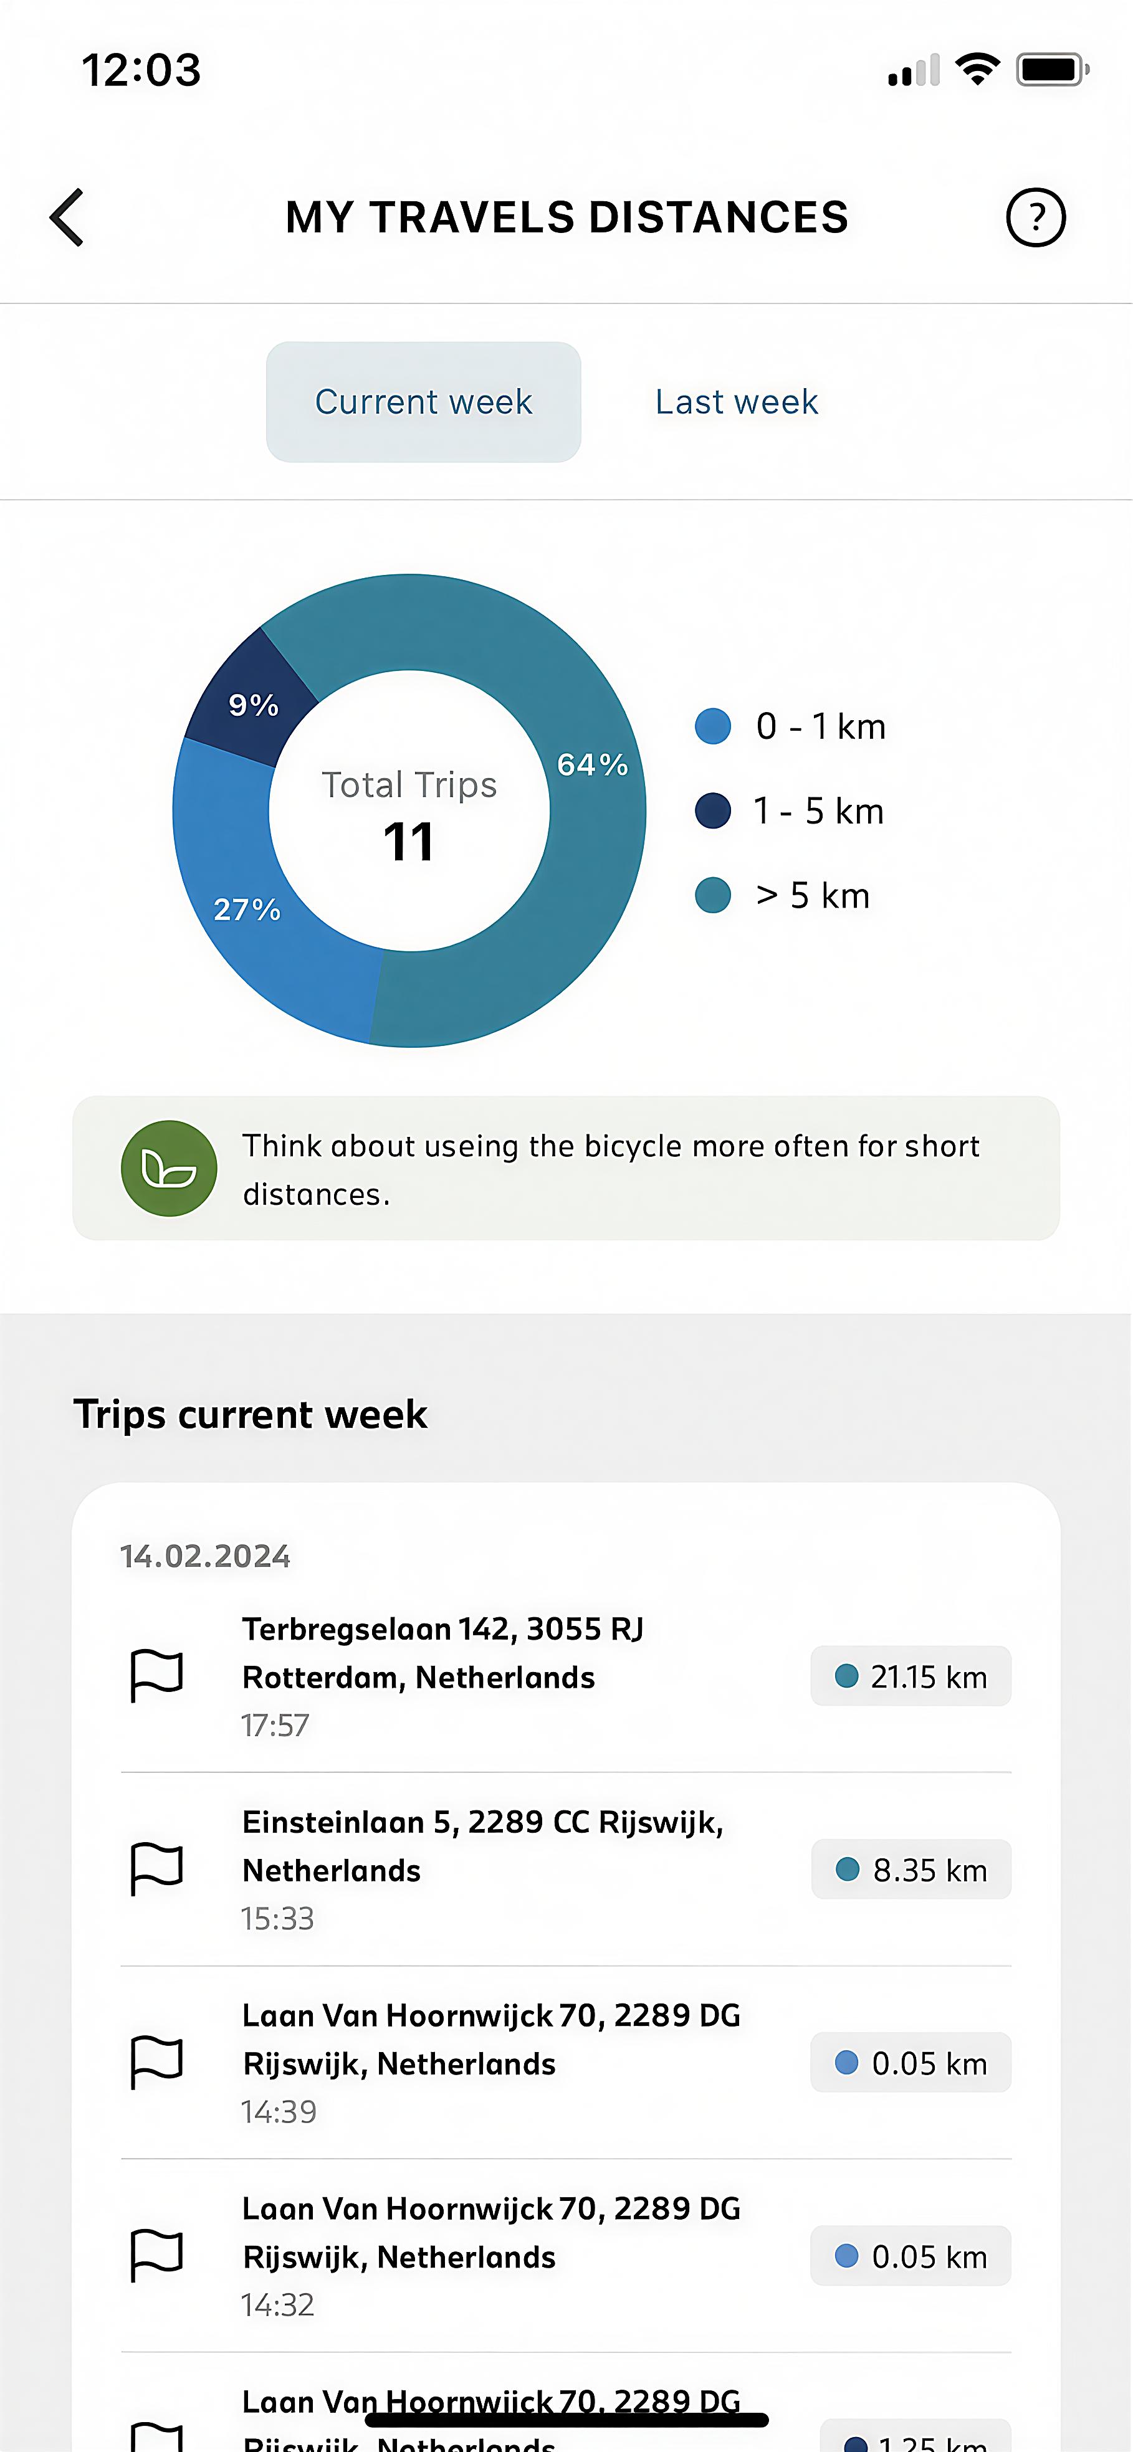Tap the flag icon beside the 14:32 trip
The height and width of the screenshot is (2452, 1133).
(x=156, y=2255)
